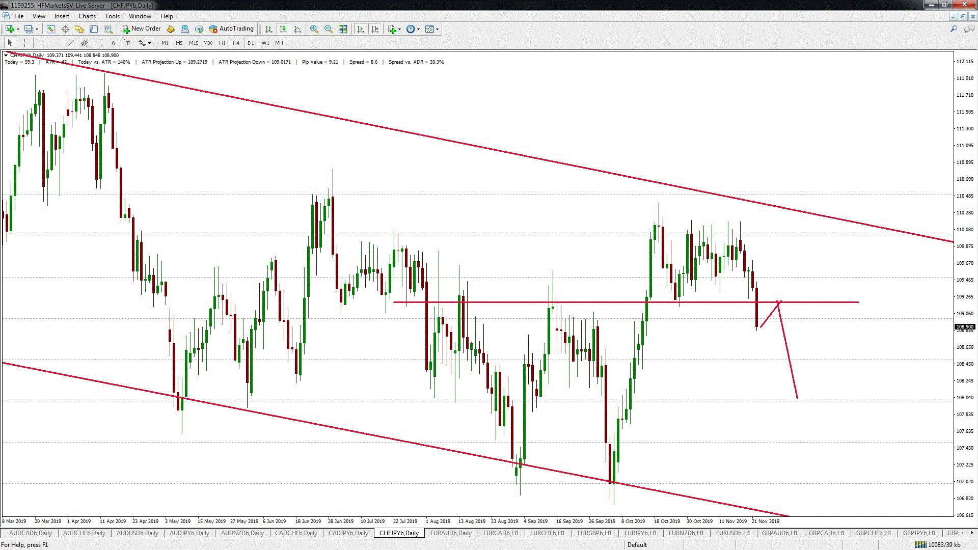Image resolution: width=978 pixels, height=550 pixels.
Task: Switch to the EURAUDb,Daily chart tab
Action: [x=451, y=533]
